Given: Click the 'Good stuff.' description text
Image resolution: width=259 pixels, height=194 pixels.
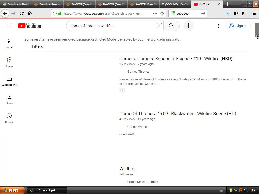Looking at the screenshot, I should [127, 134].
